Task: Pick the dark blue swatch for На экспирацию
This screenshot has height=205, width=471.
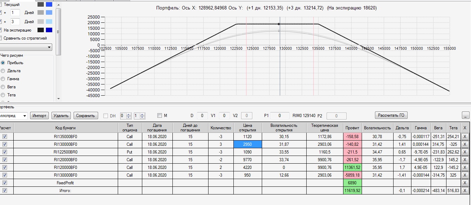Action: [49, 30]
